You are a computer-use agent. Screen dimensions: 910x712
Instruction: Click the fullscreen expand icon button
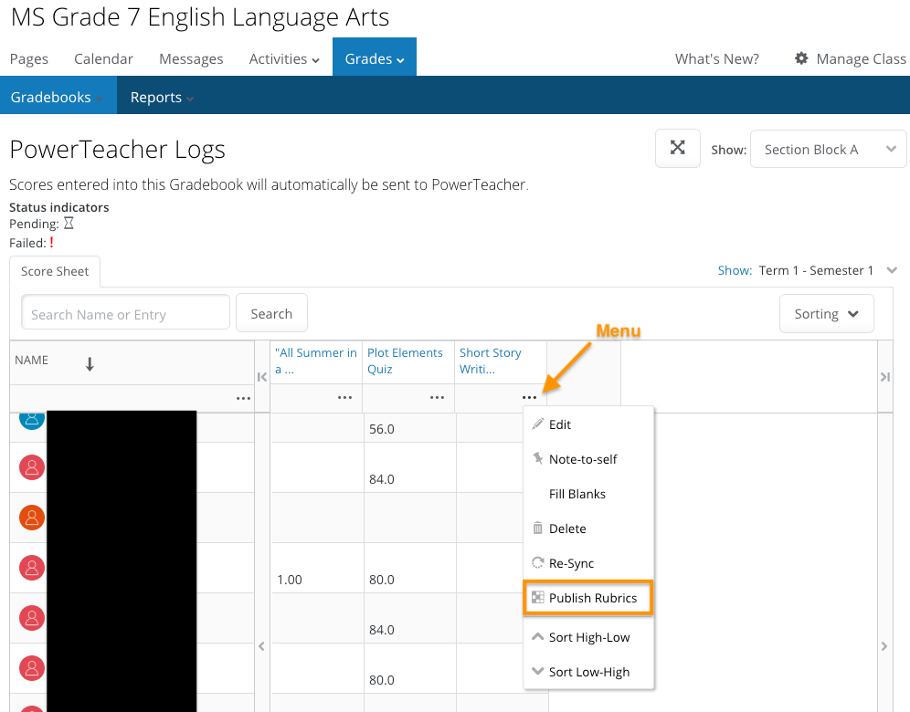678,149
